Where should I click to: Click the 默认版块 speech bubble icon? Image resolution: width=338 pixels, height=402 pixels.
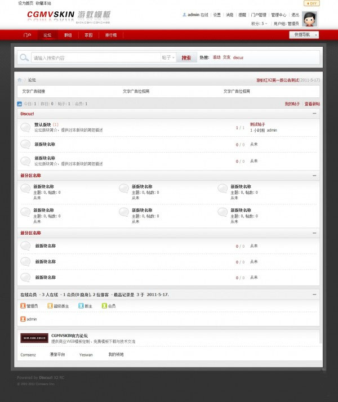(25, 127)
